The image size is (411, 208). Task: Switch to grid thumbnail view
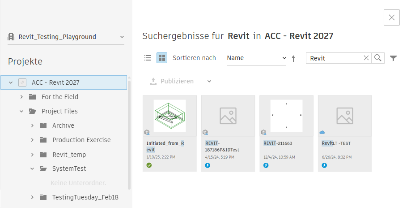[162, 58]
